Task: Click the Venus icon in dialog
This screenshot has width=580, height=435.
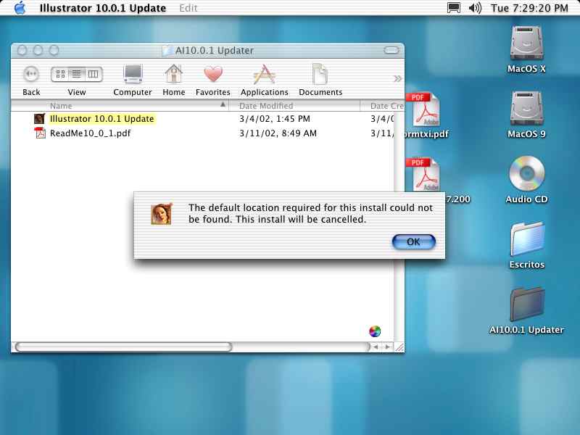Action: [161, 214]
